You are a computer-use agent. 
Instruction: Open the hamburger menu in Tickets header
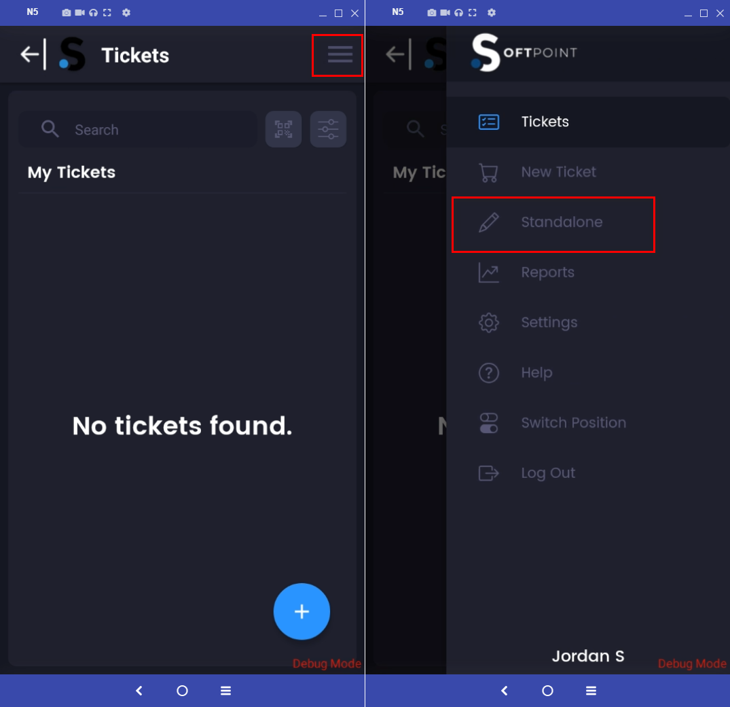point(340,54)
